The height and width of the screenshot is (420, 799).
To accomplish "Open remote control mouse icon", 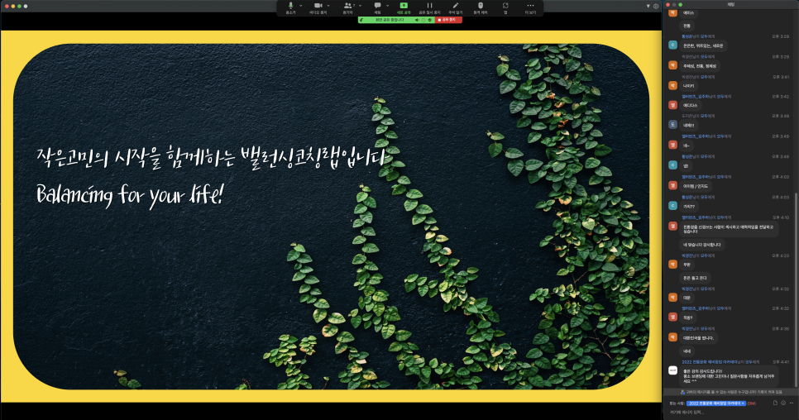I will coord(481,7).
